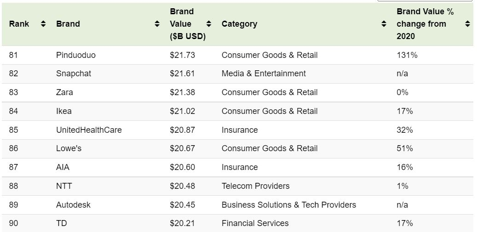Click the 131% change value
Viewport: 477px width, 232px height.
407,55
